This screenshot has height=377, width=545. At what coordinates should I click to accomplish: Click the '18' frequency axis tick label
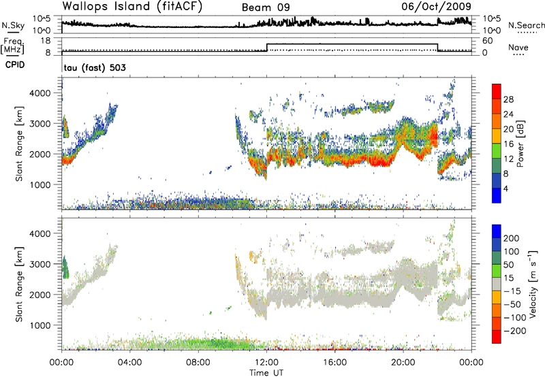46,41
